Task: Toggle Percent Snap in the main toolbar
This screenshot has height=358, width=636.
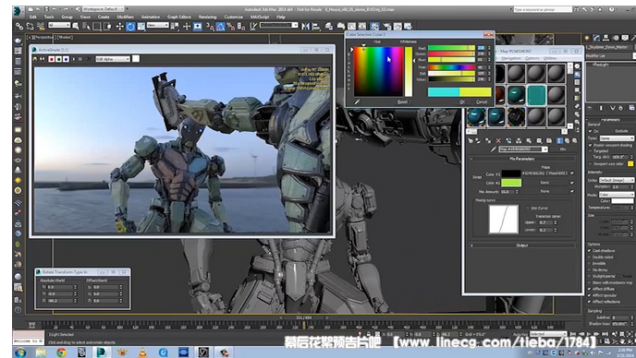Action: click(231, 27)
